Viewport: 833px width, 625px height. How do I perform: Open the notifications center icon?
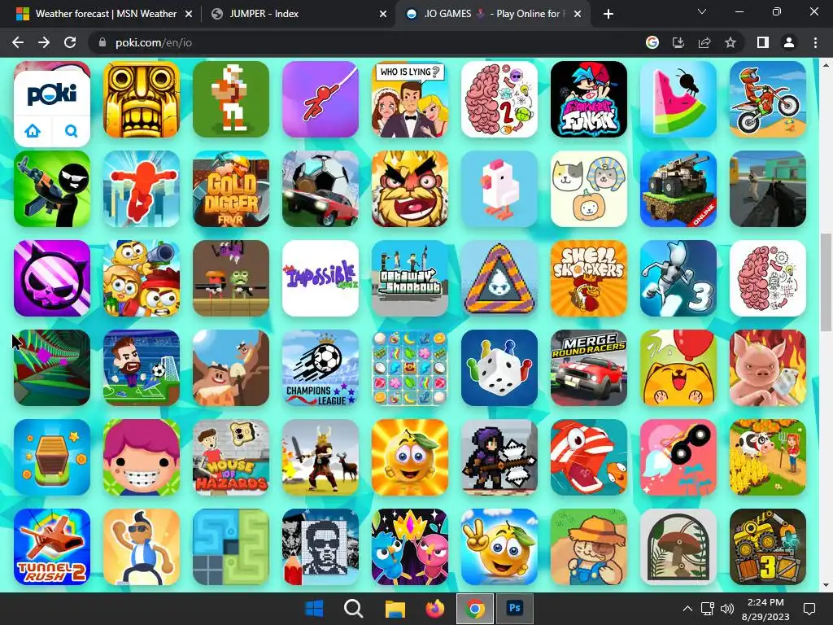(x=809, y=609)
